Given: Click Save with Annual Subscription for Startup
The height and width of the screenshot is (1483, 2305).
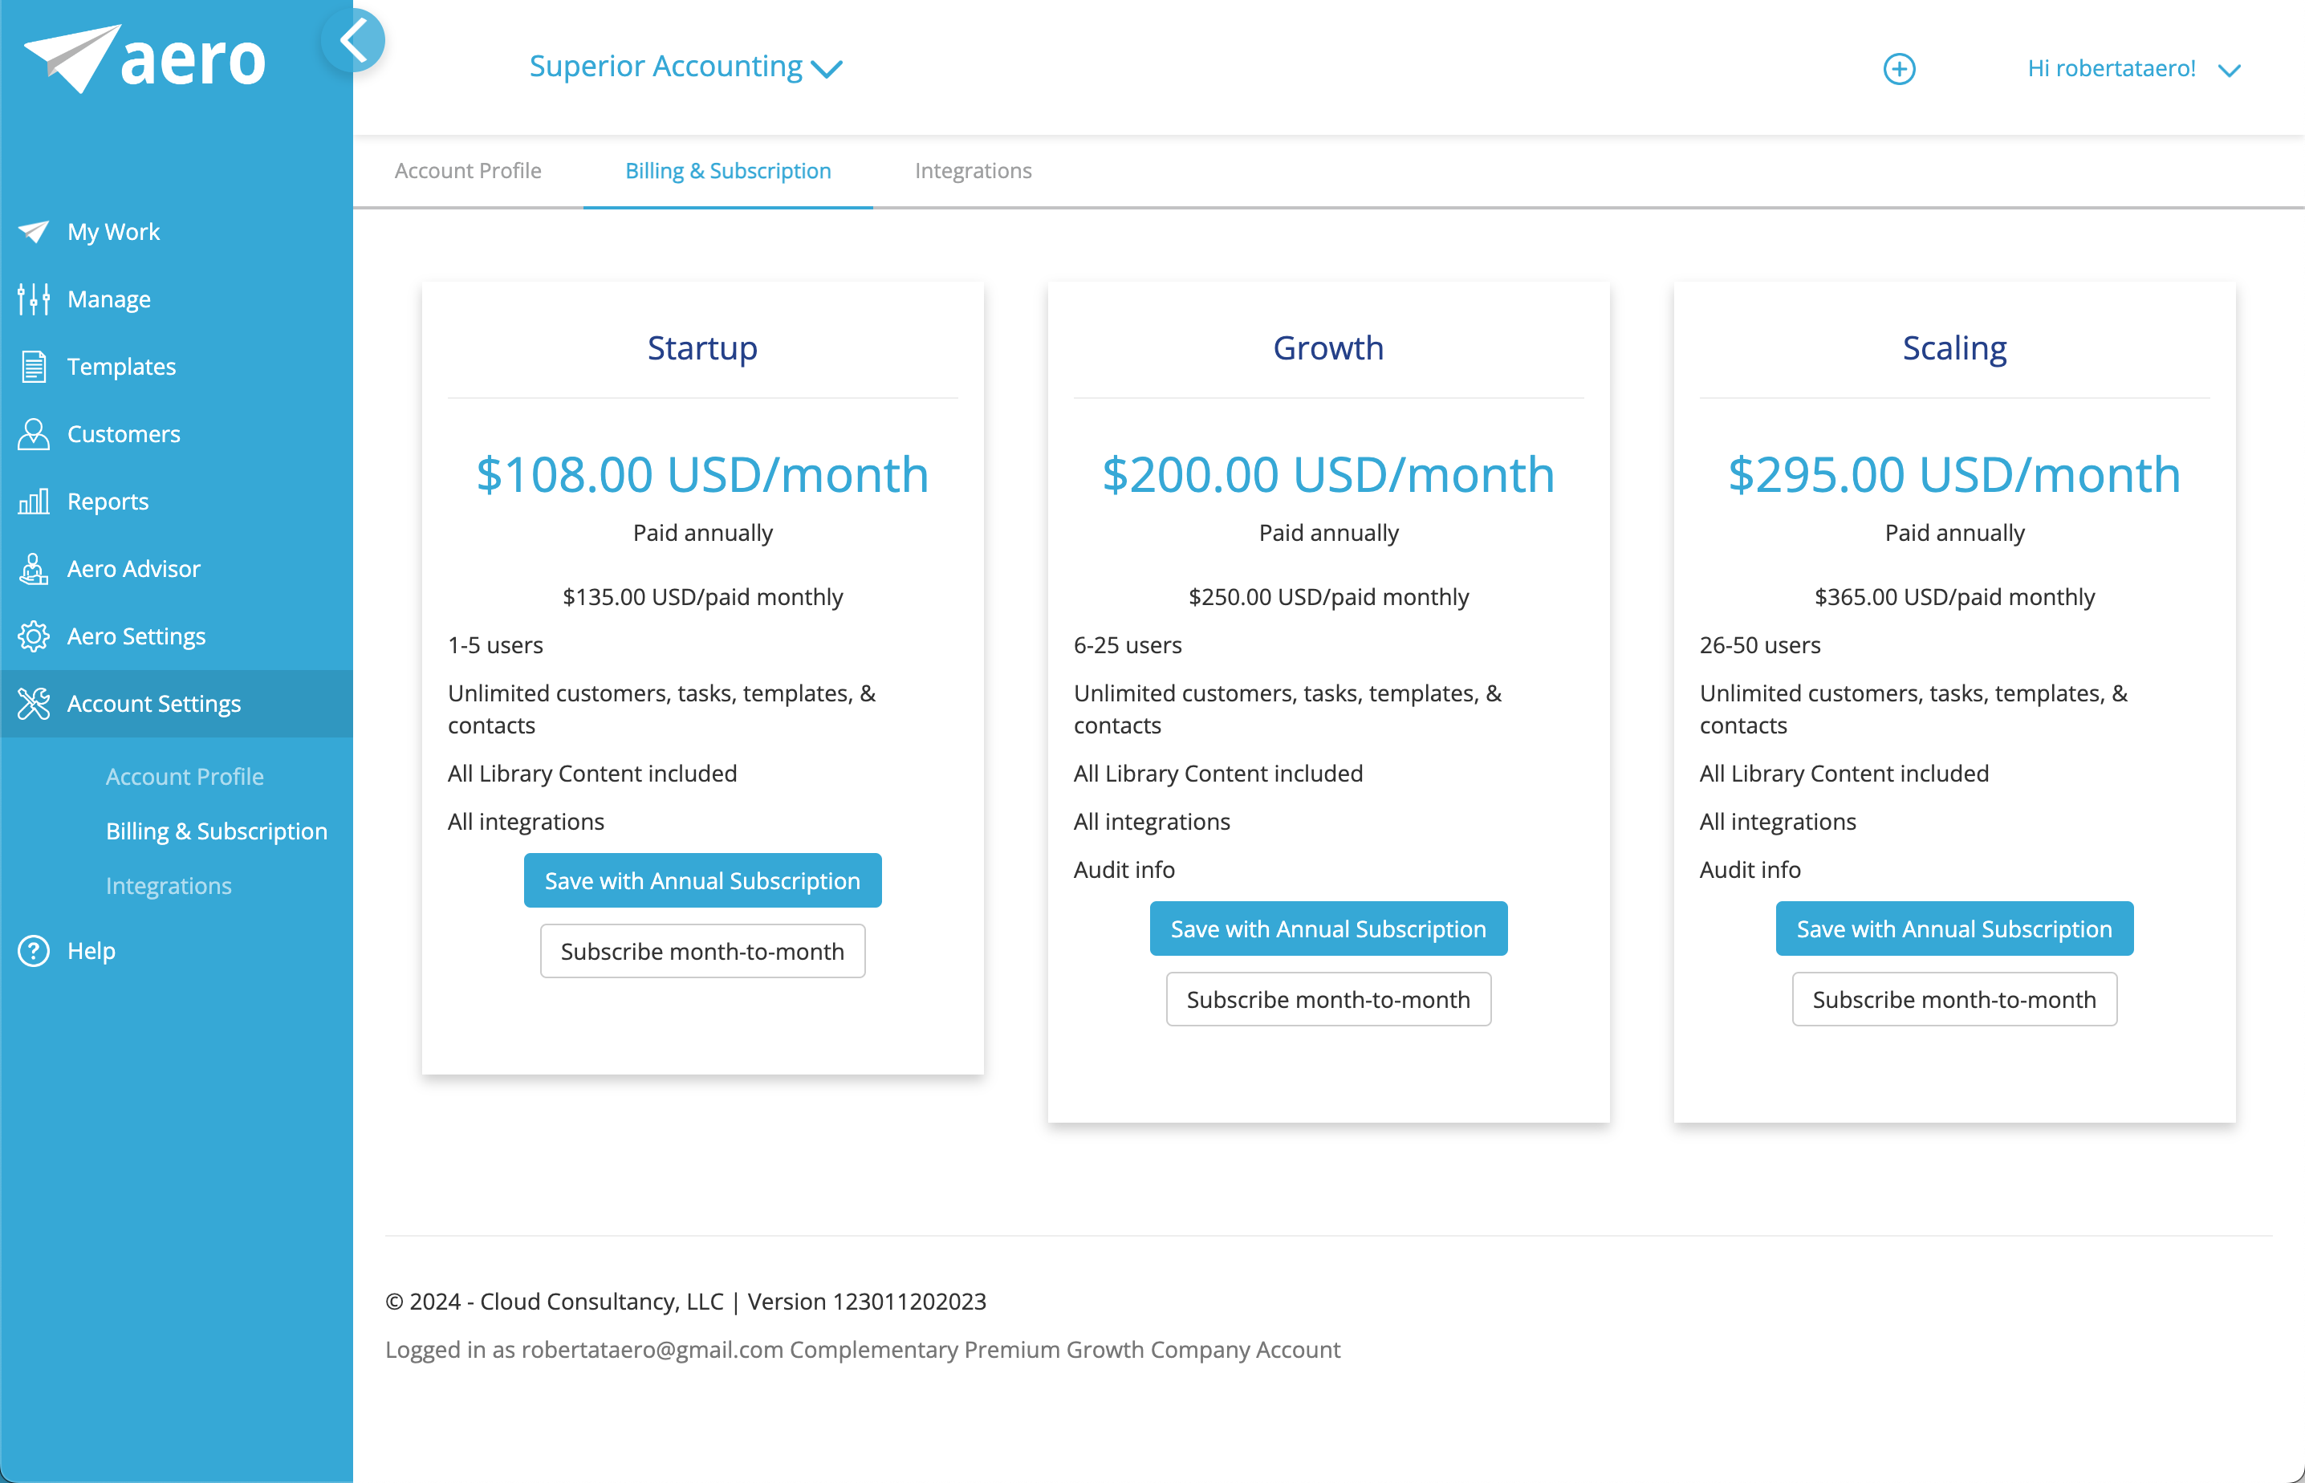Looking at the screenshot, I should 702,880.
